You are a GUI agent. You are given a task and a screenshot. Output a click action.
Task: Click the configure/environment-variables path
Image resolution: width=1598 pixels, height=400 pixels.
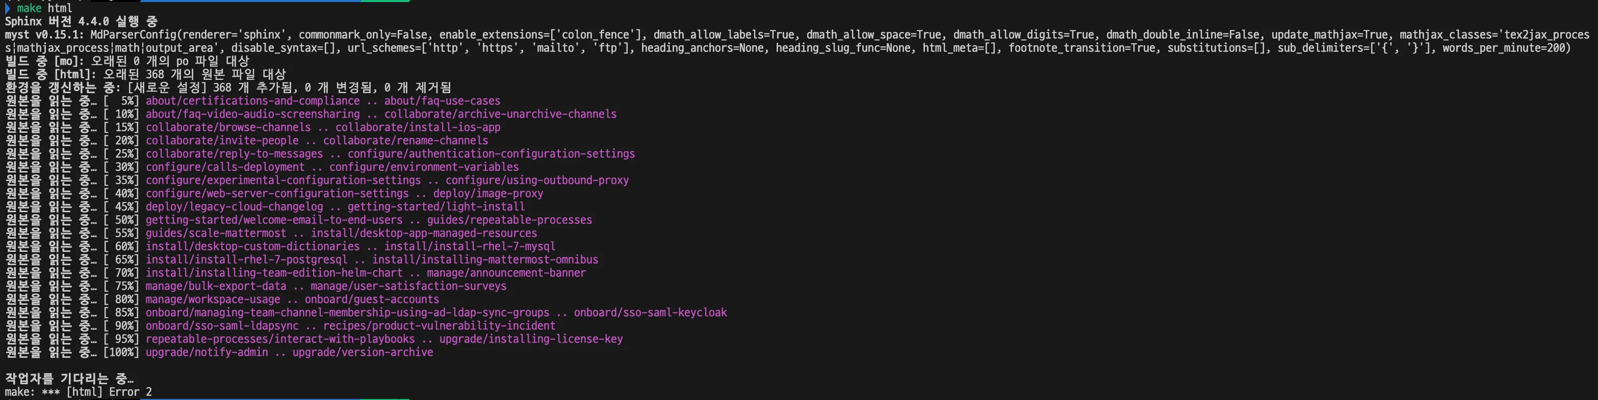click(x=424, y=167)
